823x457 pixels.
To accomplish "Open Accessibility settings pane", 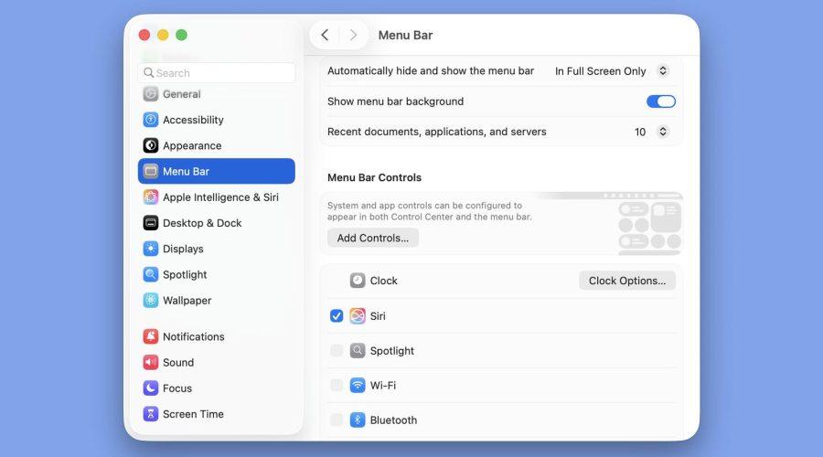I will (x=216, y=120).
